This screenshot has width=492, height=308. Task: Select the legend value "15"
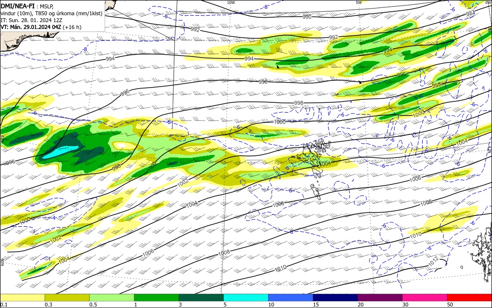pyautogui.click(x=316, y=305)
